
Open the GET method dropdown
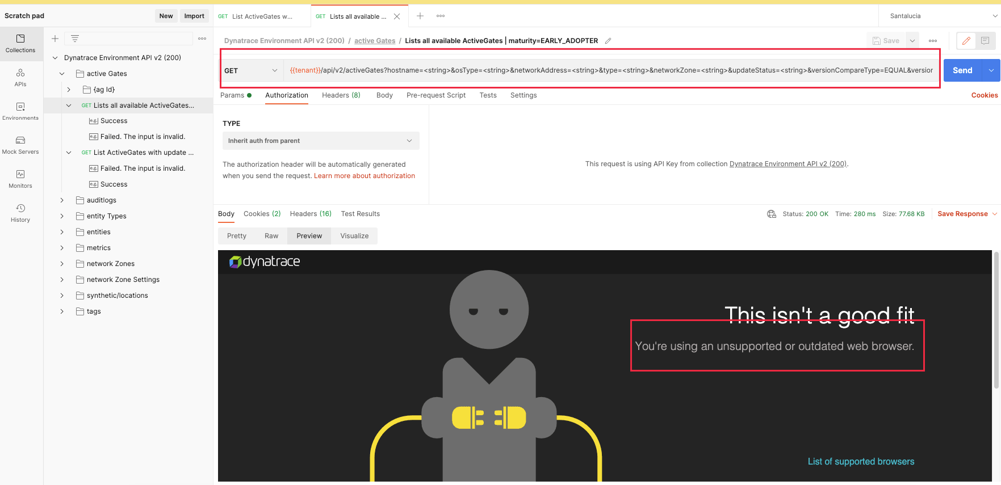[251, 71]
